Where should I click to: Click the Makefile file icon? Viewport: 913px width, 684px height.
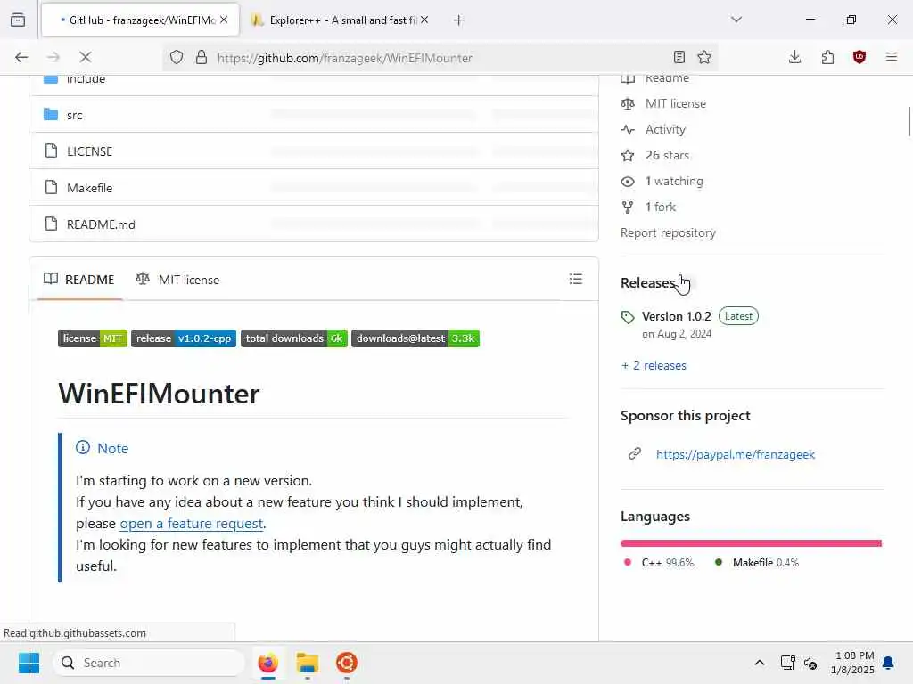(x=51, y=187)
